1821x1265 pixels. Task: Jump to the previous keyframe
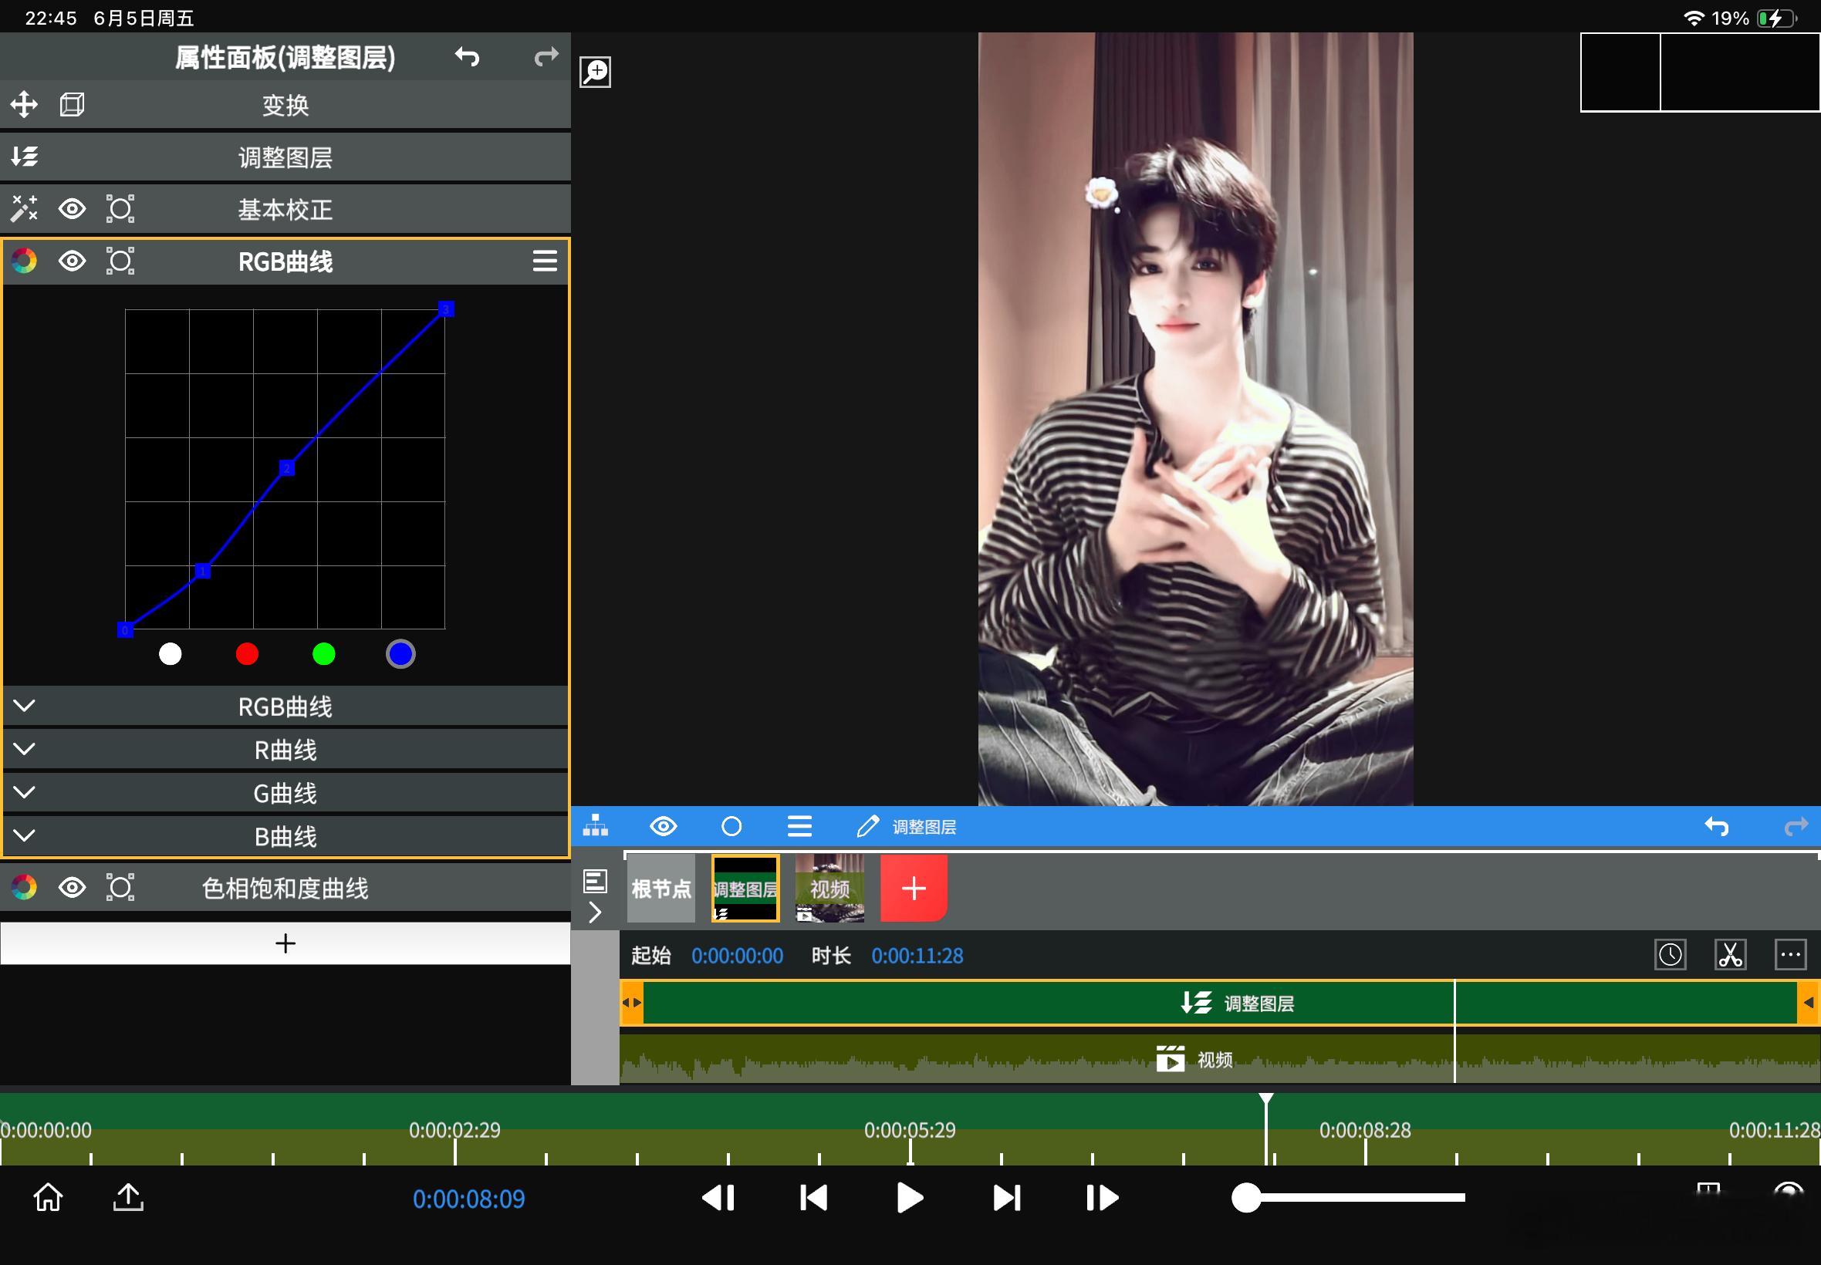[x=813, y=1198]
